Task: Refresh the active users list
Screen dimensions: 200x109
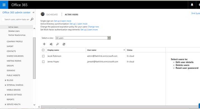Action: pyautogui.click(x=64, y=44)
